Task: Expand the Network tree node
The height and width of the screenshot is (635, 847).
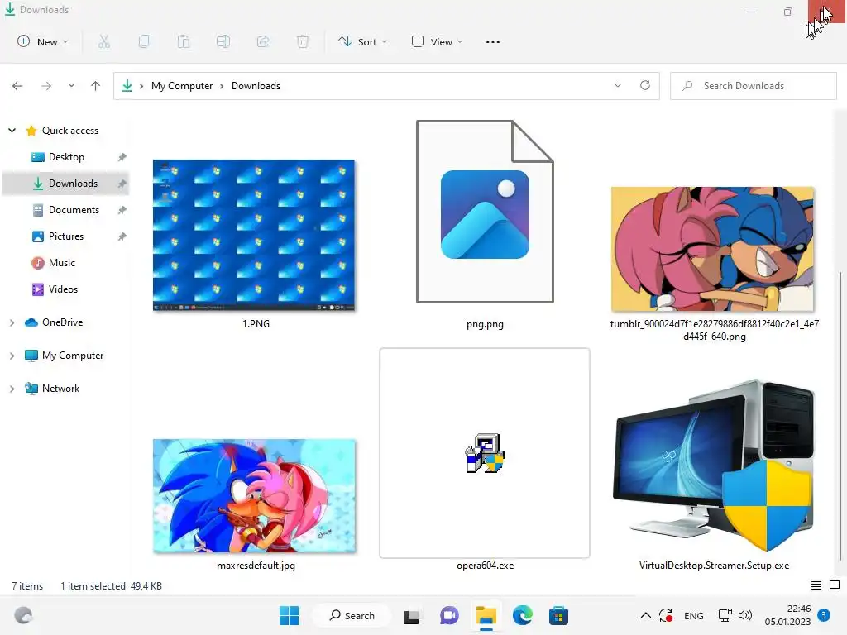Action: point(12,389)
